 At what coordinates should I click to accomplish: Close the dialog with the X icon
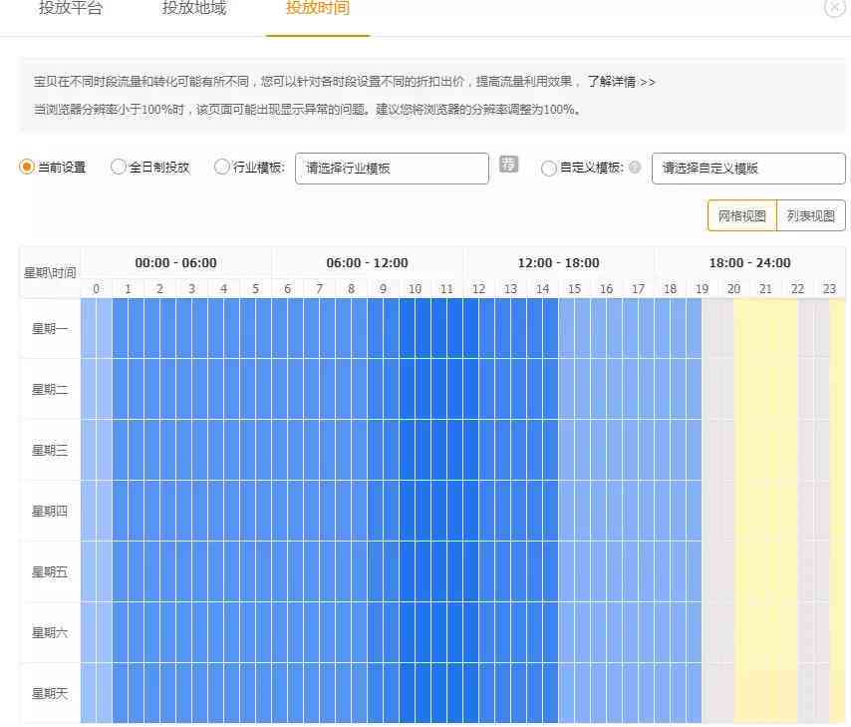835,8
